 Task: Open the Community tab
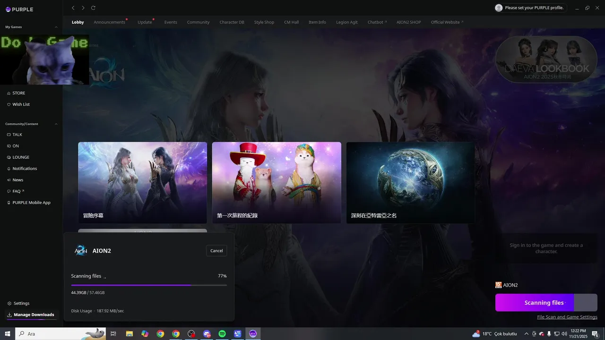(198, 22)
